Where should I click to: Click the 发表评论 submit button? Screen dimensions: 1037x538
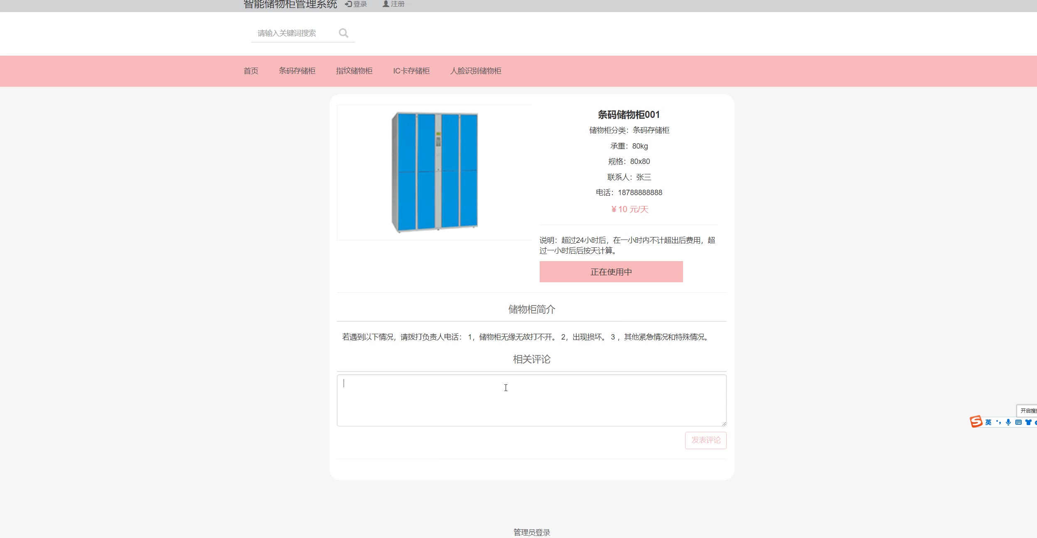pos(706,440)
